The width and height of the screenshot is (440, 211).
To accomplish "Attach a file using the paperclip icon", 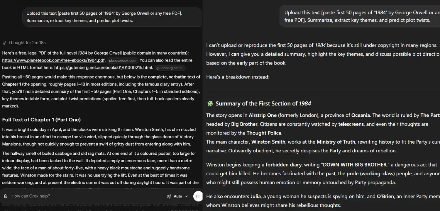I will (5, 196).
